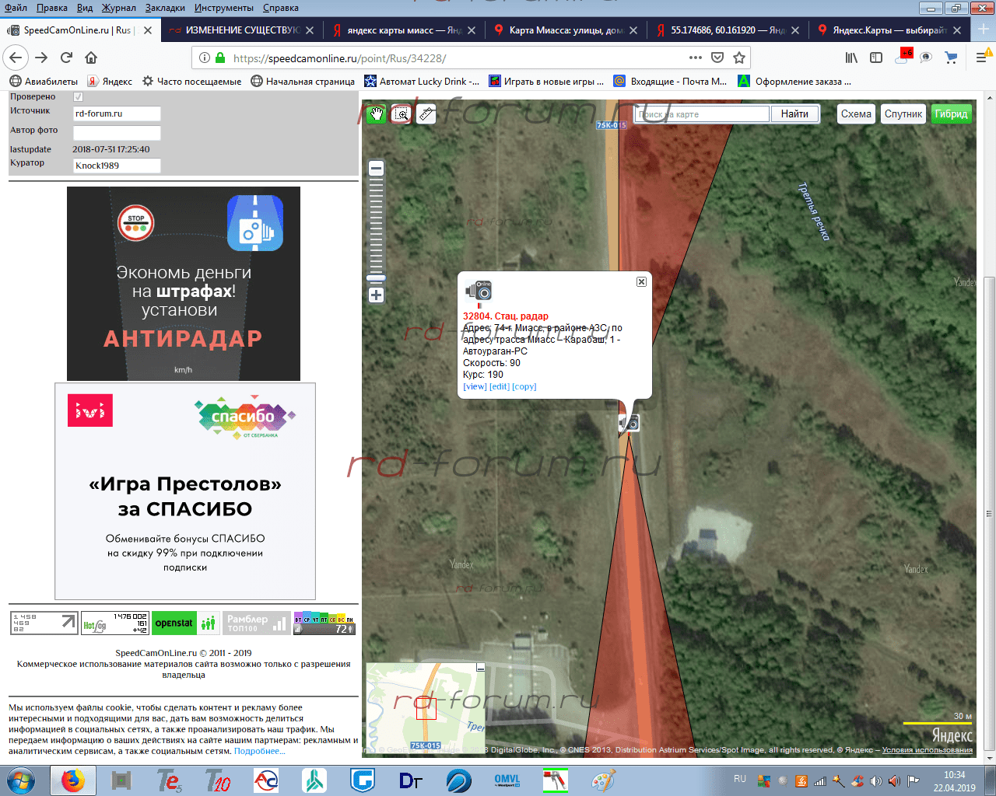Open the Firefox hamburger menu
This screenshot has height=796, width=996.
coord(981,58)
